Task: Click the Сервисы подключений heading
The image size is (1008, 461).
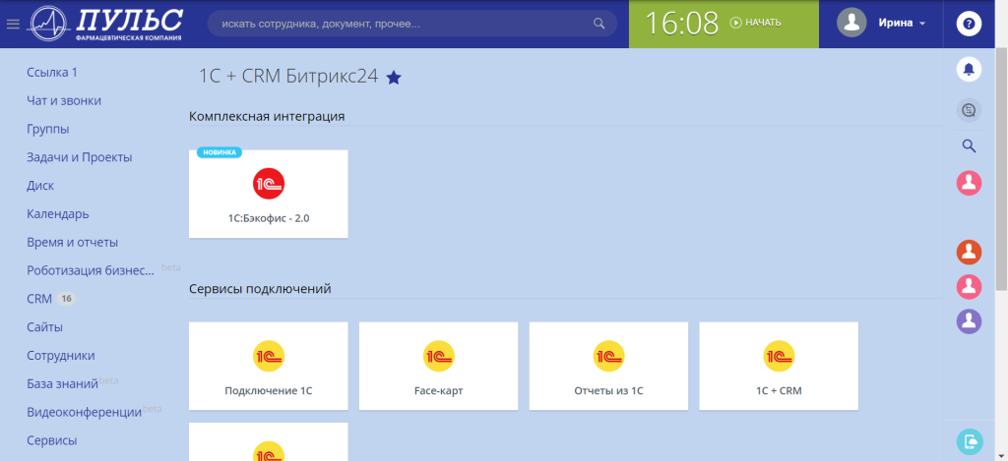Action: [260, 289]
